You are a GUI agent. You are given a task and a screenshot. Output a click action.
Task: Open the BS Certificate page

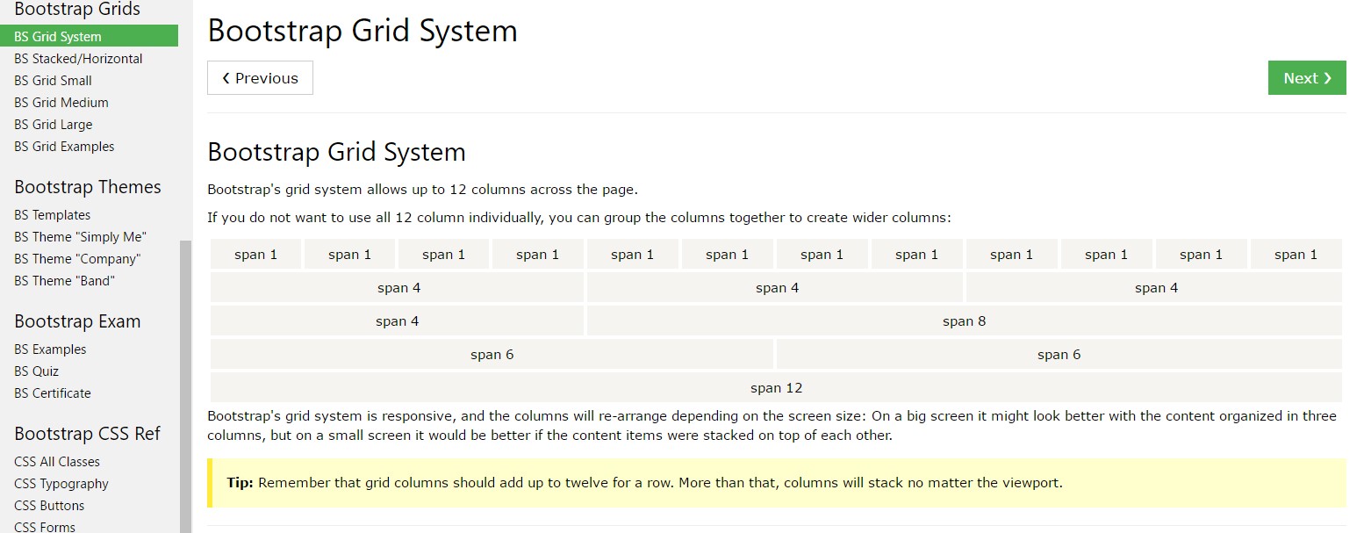point(53,393)
